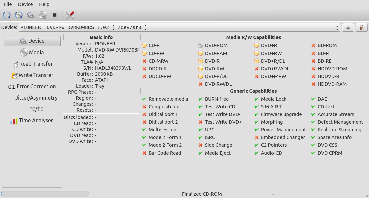Image resolution: width=369 pixels, height=198 pixels.
Task: Switch to the Jitter/Asymmetry tab
Action: point(32,98)
